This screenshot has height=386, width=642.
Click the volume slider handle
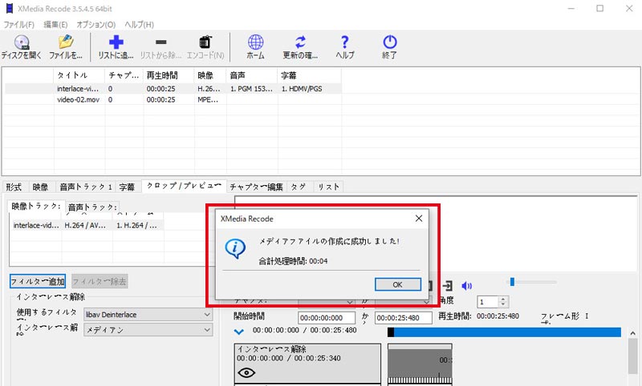pyautogui.click(x=512, y=281)
